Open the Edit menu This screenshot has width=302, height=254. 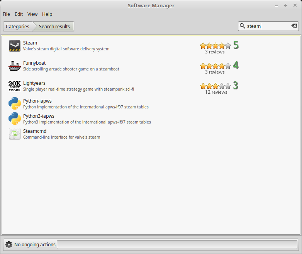pyautogui.click(x=19, y=14)
